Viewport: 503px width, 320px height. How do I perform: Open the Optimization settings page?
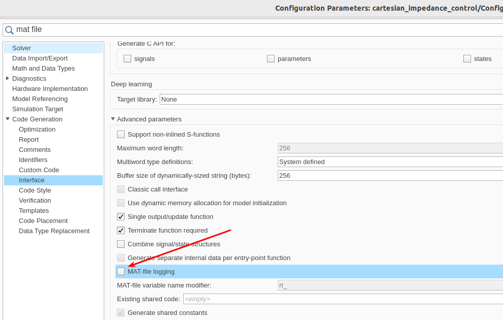37,130
